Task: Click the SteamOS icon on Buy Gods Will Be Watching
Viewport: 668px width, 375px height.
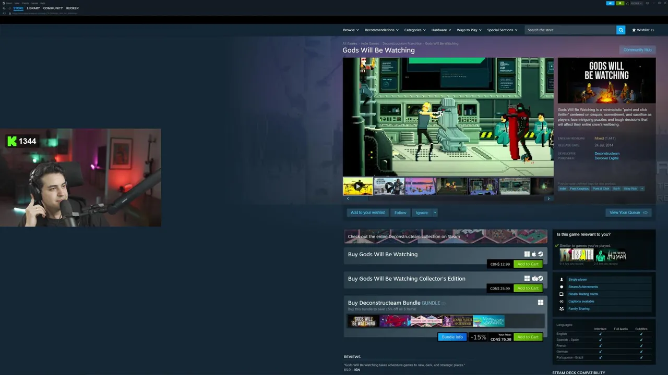Action: (x=541, y=254)
